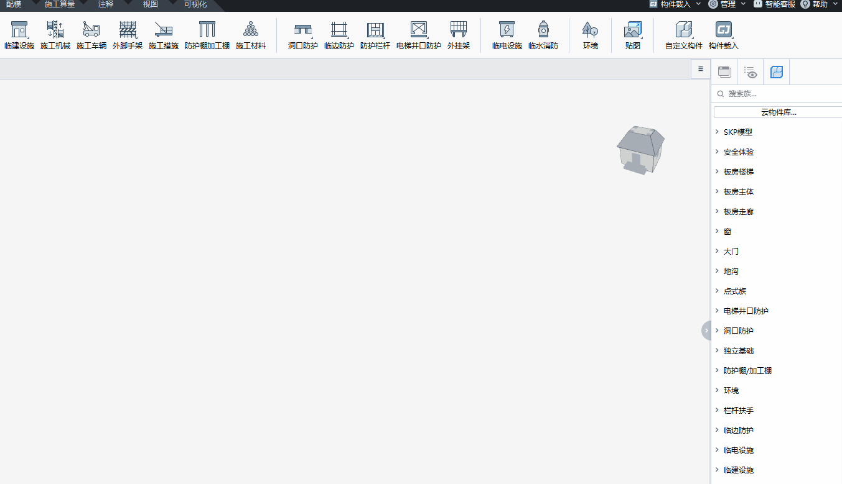Click the 构件载入 GJ toolbar icon
The image size is (842, 484).
(x=724, y=35)
